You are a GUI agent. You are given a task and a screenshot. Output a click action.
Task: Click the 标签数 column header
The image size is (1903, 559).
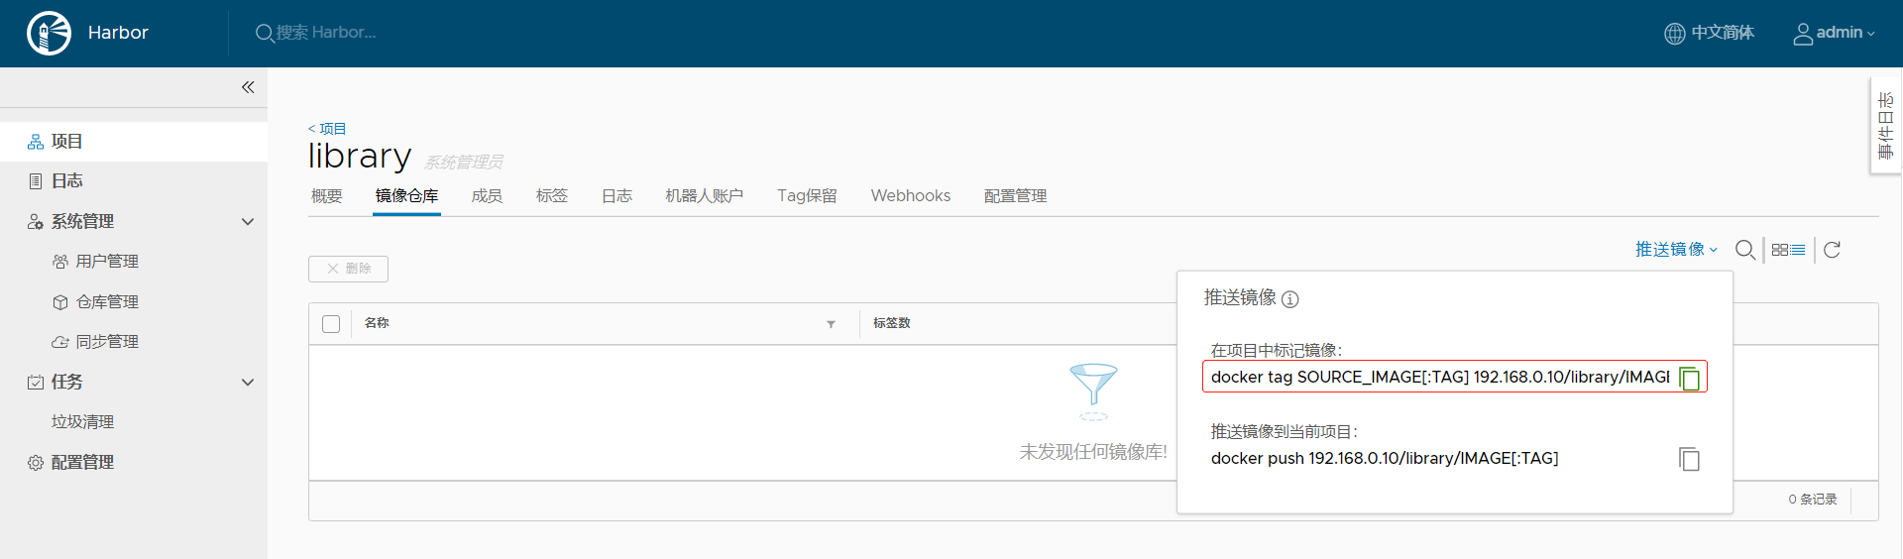coord(892,324)
